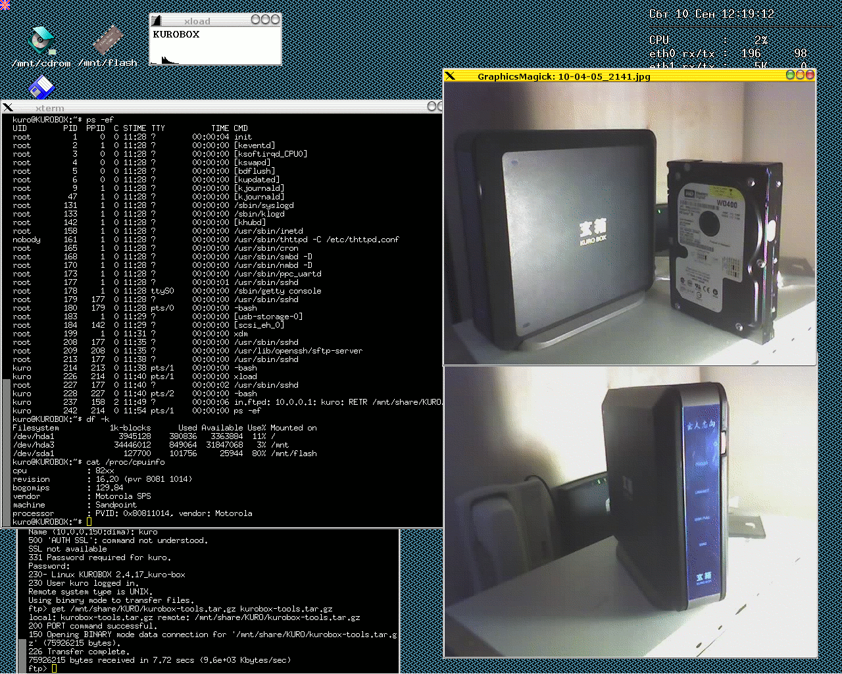Click the '/usr/sbin/thttpd -C /etc/thttpd.conf' line
842x674 pixels.
[205, 240]
